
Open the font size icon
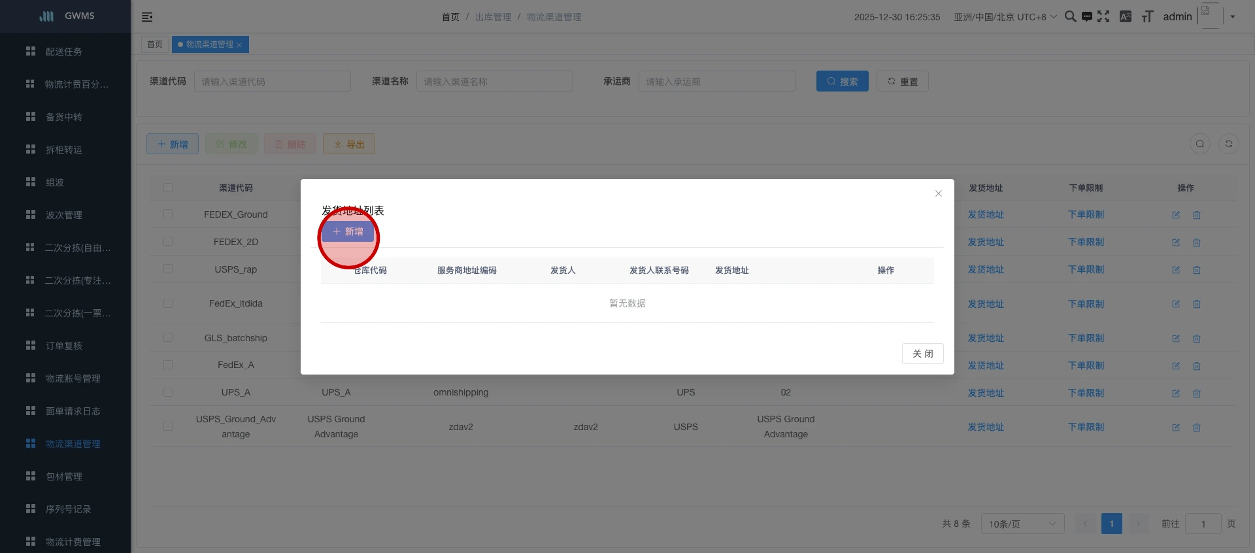[1147, 16]
